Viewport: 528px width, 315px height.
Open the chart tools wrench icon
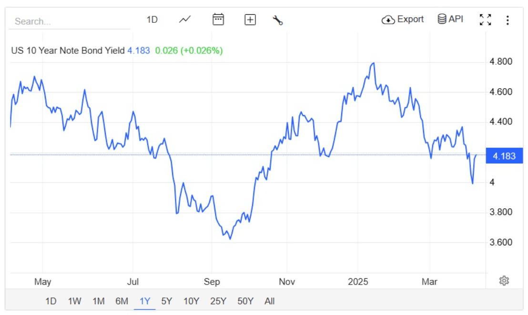point(277,19)
